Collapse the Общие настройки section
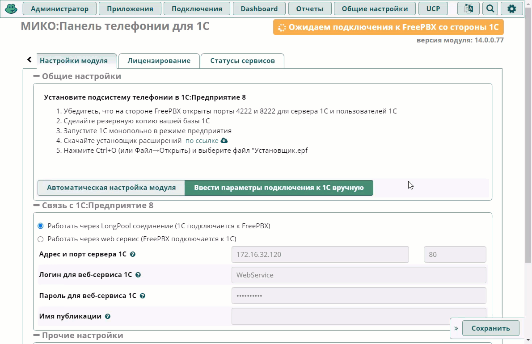Screen dimensions: 532x344 coord(37,76)
